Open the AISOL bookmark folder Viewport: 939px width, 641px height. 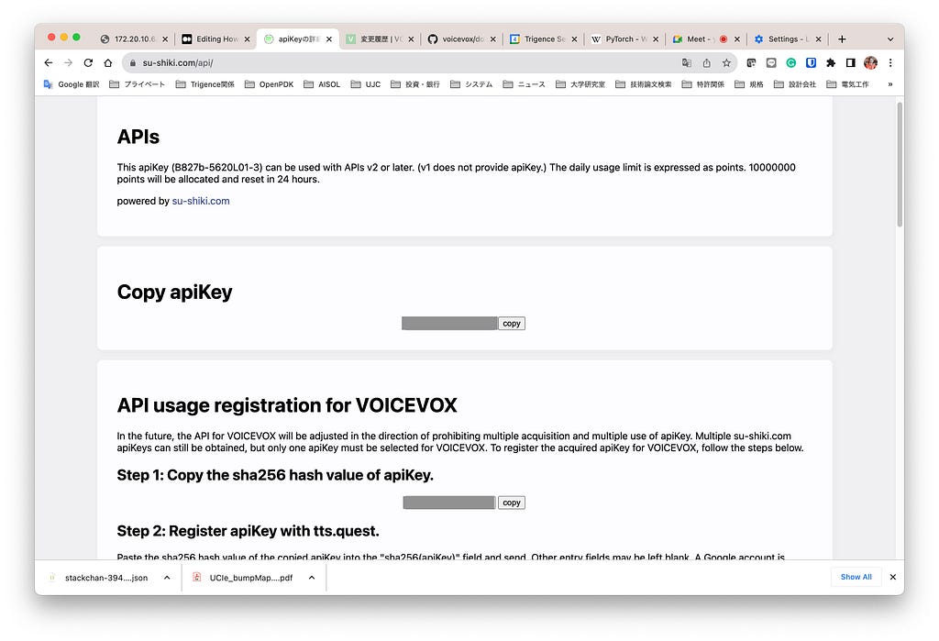click(322, 84)
